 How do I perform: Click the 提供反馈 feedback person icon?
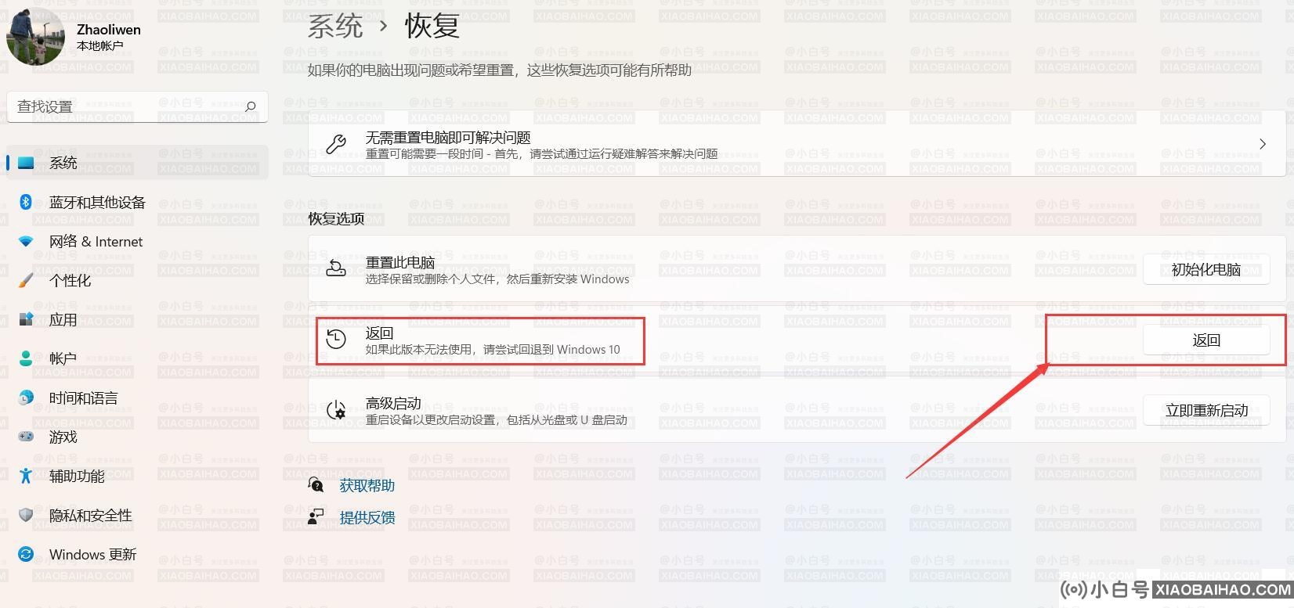[316, 517]
